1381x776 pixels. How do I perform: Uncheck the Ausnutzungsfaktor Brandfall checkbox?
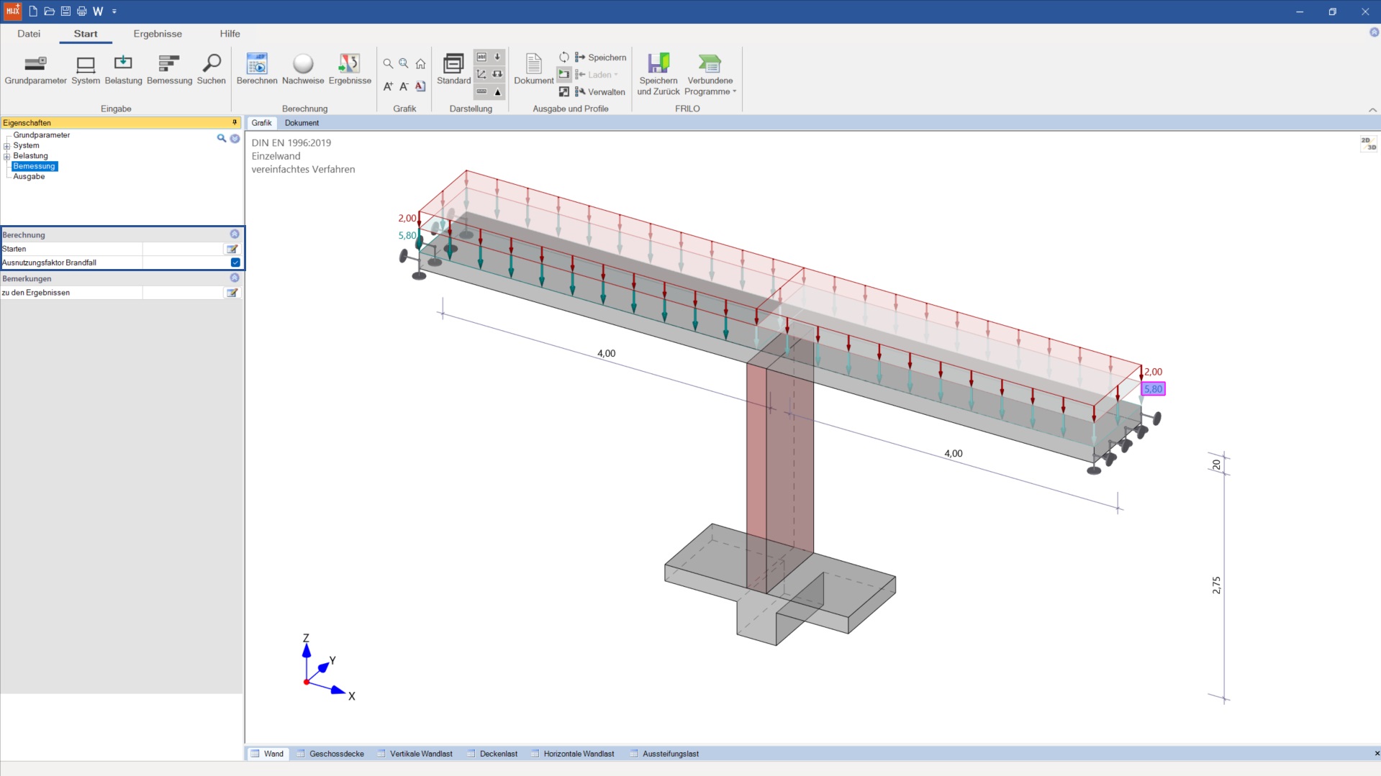click(x=235, y=263)
